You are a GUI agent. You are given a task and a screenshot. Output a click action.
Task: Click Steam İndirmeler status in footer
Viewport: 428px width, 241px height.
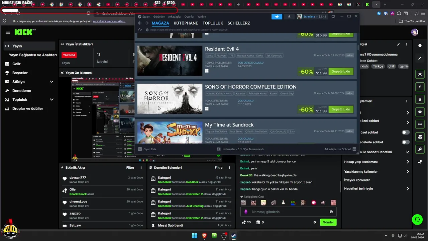240,149
